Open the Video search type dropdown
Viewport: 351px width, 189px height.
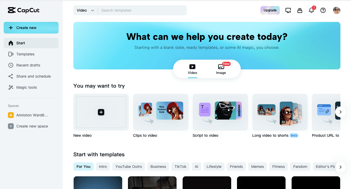click(x=86, y=10)
